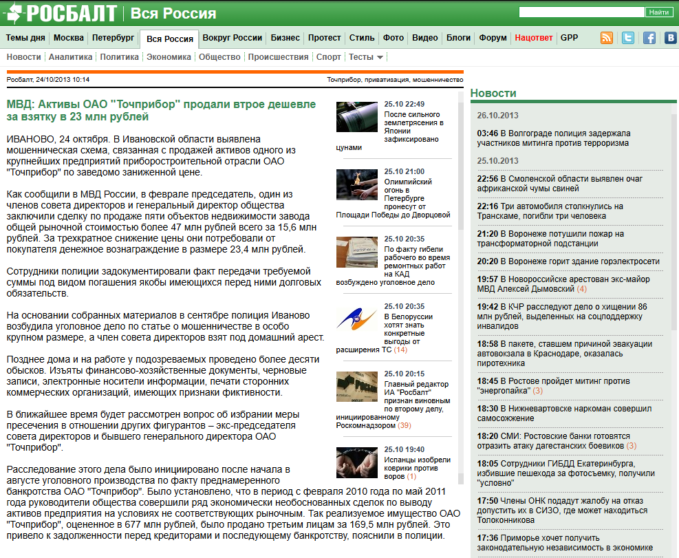Image resolution: width=679 pixels, height=558 pixels.
Task: Open the Nizhnevartovsk self-immolation item
Action: tap(564, 414)
